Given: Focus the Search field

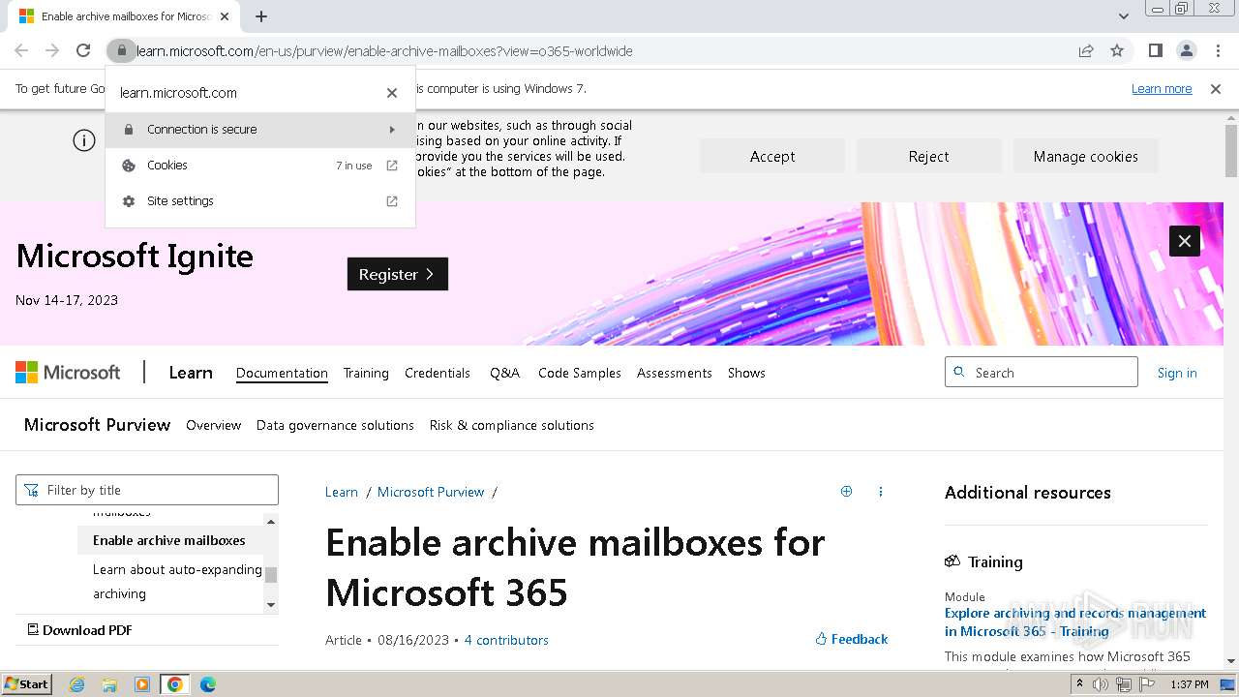Looking at the screenshot, I should [x=1042, y=373].
